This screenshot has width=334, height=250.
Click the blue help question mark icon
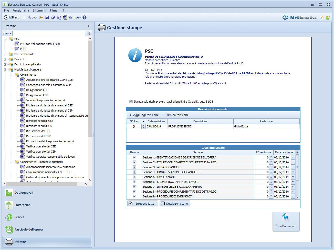85,17
